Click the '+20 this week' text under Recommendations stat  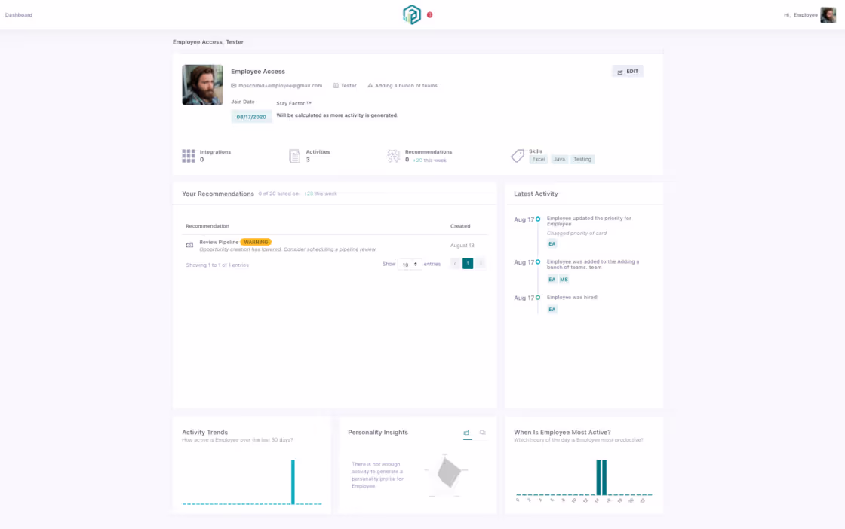[x=429, y=161]
